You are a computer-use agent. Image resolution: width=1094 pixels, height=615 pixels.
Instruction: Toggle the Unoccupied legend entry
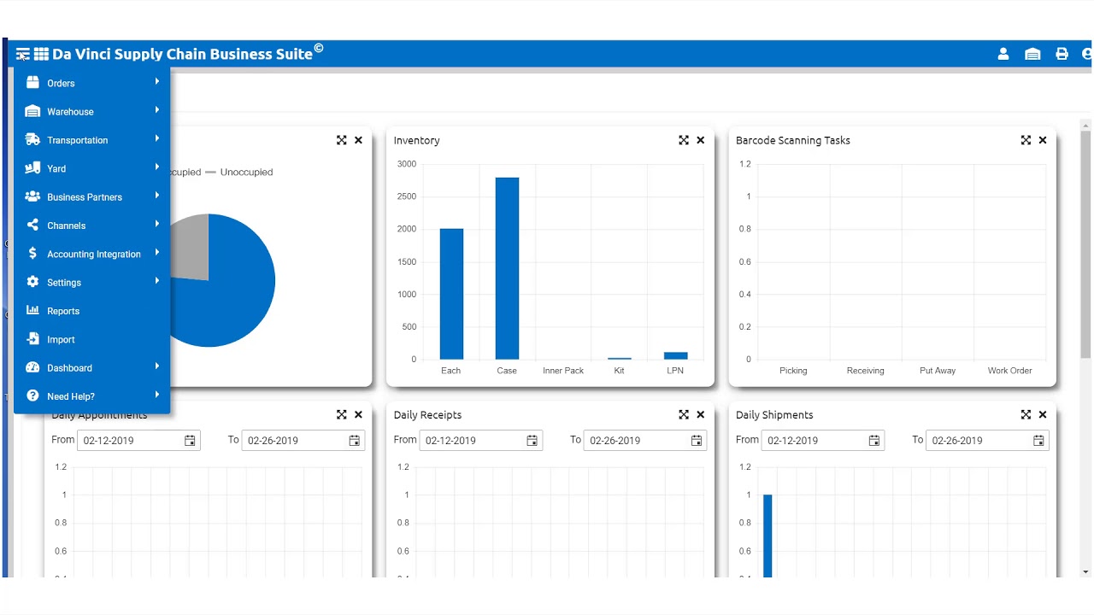coord(239,172)
